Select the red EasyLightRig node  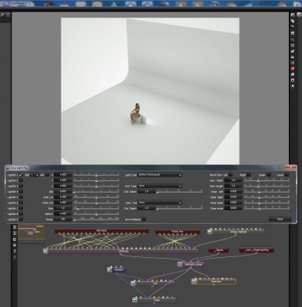(x=257, y=249)
